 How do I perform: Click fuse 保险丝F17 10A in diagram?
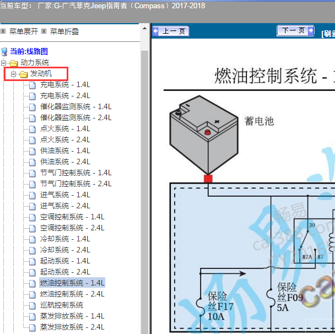pyautogui.click(x=216, y=306)
